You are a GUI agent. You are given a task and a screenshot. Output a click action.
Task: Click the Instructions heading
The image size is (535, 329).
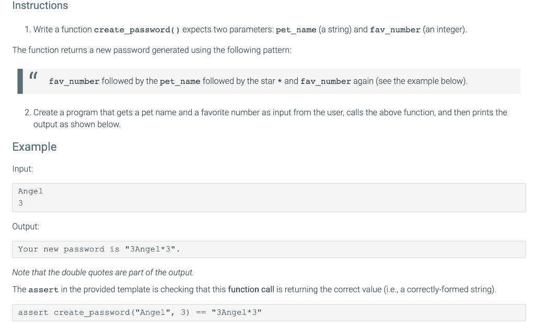[x=40, y=5]
